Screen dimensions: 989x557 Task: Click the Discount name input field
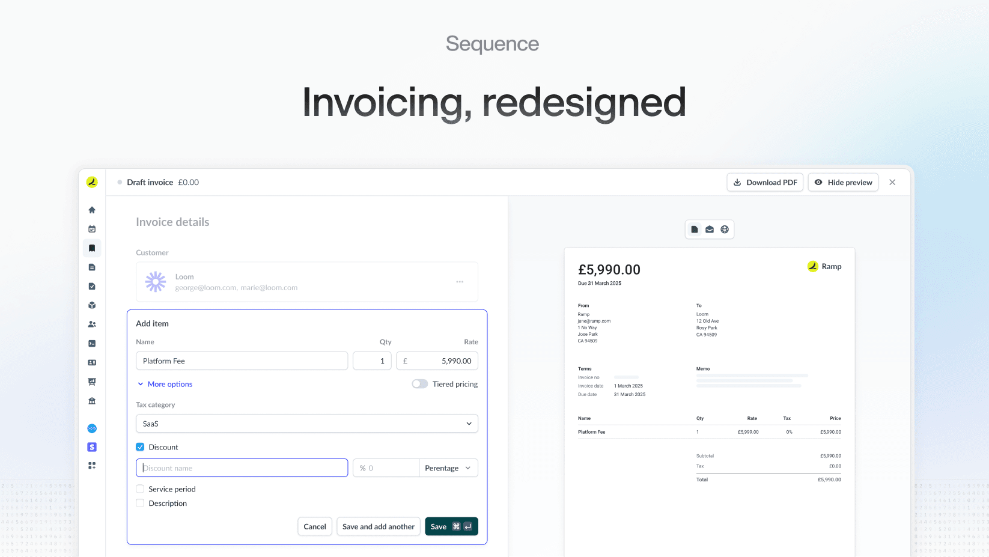[x=242, y=468]
